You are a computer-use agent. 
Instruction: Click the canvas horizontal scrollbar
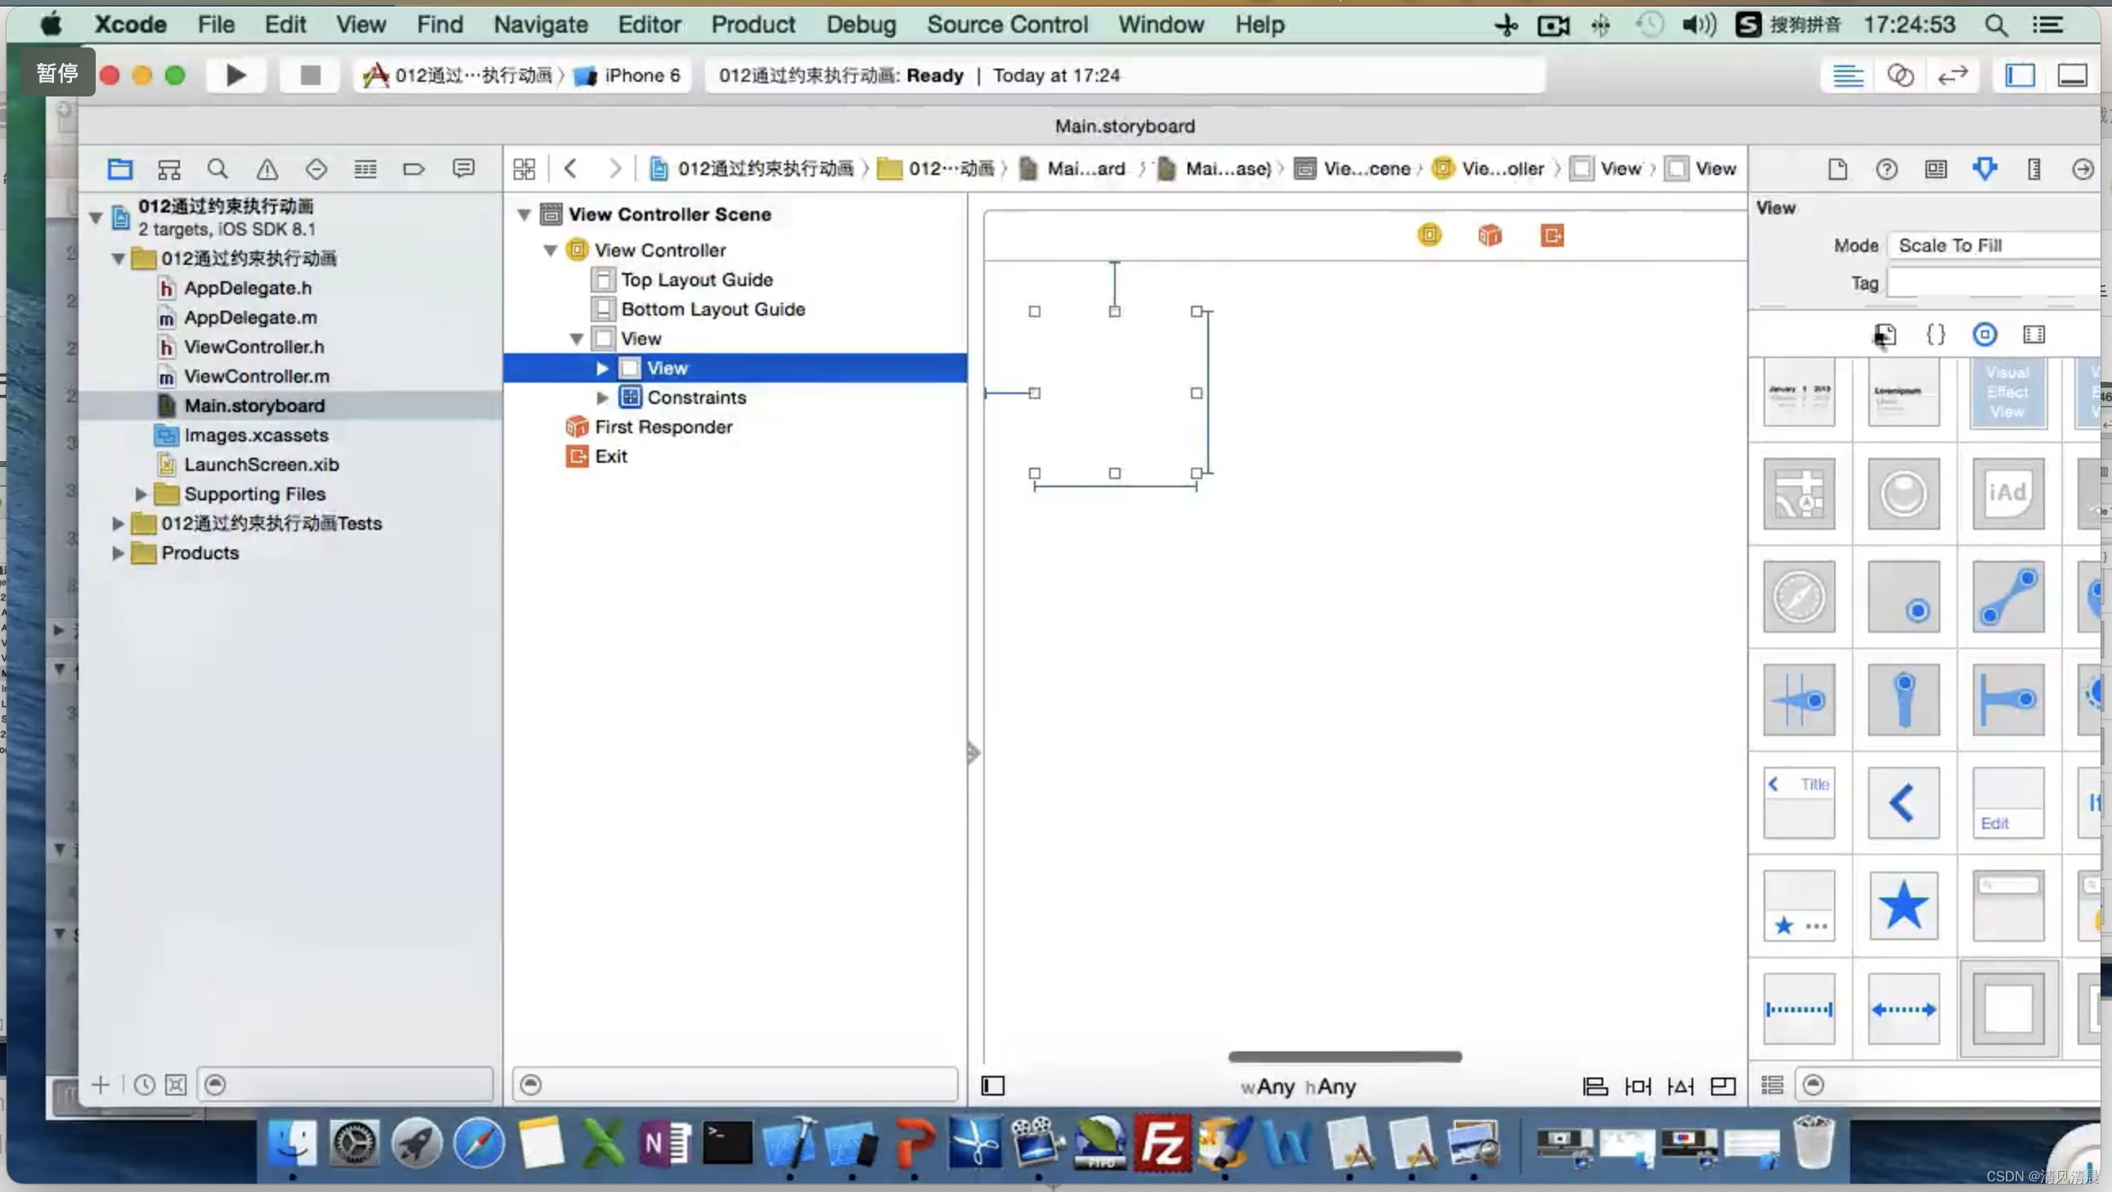click(1345, 1057)
